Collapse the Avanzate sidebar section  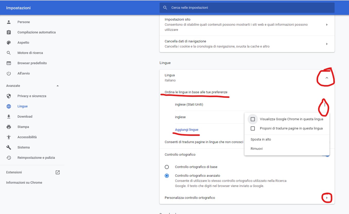[x=58, y=86]
